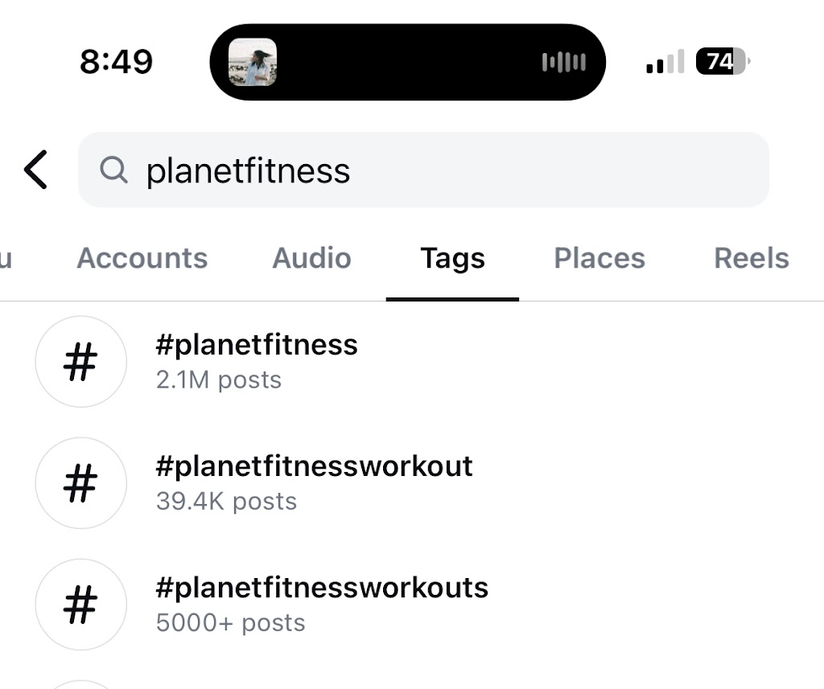Tap the hash icon beside #planetfitness
Viewport: 824px width, 689px height.
coord(80,362)
